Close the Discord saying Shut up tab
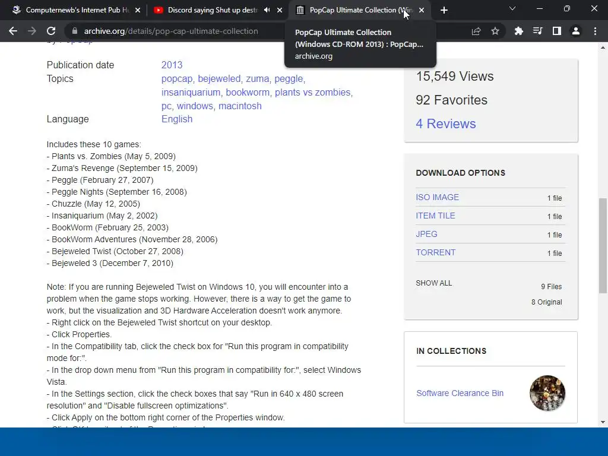Screen dimensions: 608x456 coord(280,10)
